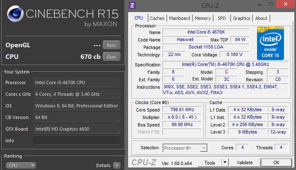This screenshot has width=296, height=170.
Task: Open Details arrow in Ranking section
Action: [x=117, y=165]
